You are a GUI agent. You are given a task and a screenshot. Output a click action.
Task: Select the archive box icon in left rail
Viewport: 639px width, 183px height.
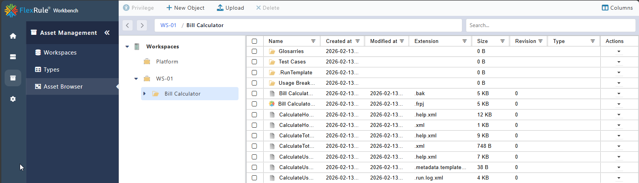click(13, 78)
